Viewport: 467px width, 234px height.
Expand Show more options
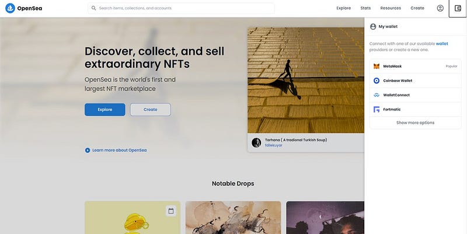tap(415, 123)
